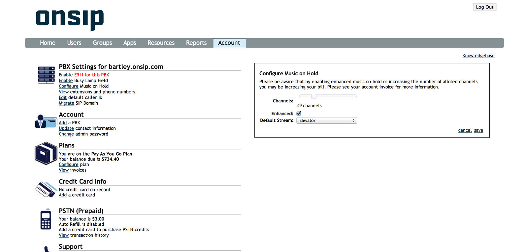This screenshot has height=252, width=528.
Task: Click the Account person card icon
Action: (46, 121)
